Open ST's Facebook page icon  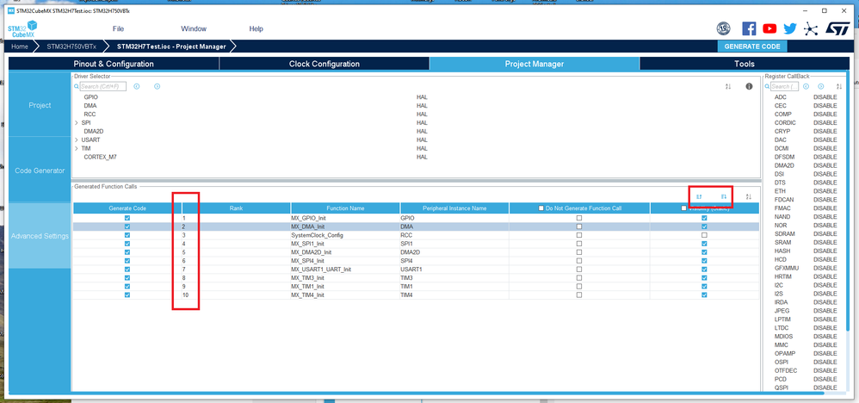coord(749,28)
